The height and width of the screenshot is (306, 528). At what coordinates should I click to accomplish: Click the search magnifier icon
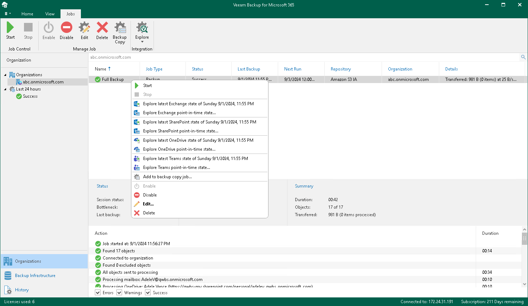[x=523, y=57]
